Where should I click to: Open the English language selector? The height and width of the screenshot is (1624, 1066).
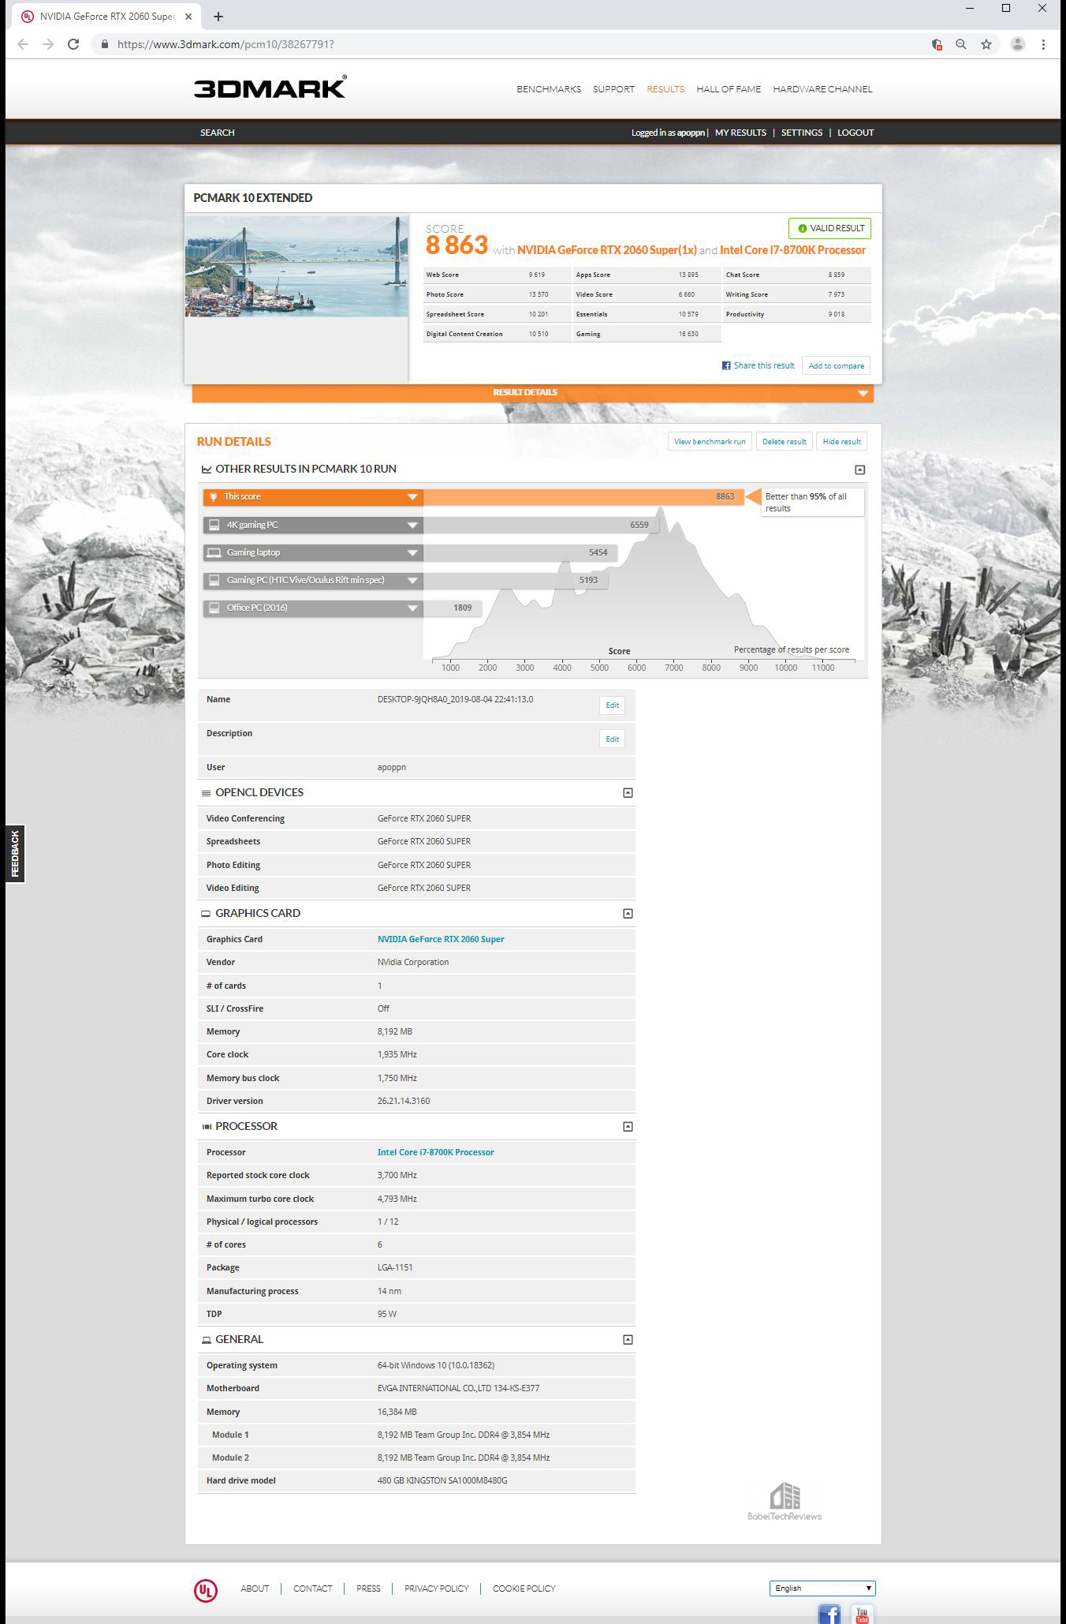click(x=822, y=1588)
